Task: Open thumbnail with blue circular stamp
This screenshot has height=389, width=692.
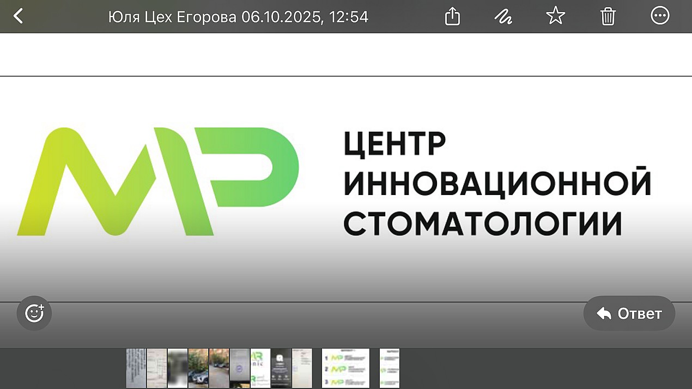Action: click(239, 368)
